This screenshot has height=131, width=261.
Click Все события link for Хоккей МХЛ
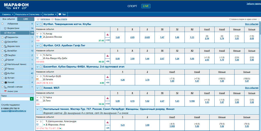(x=251, y=88)
